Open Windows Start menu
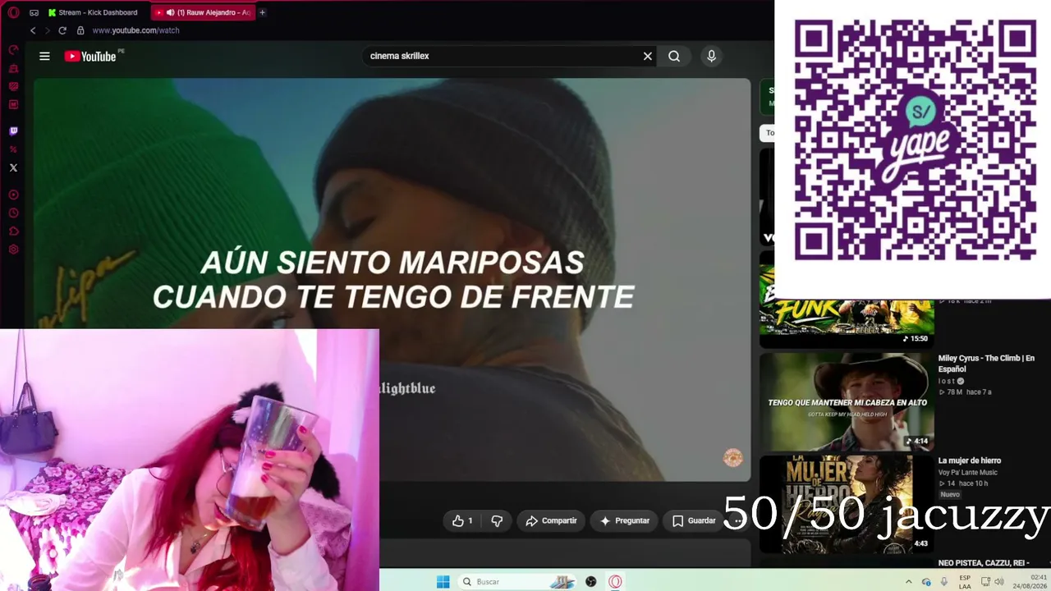Viewport: 1051px width, 591px height. pyautogui.click(x=443, y=582)
